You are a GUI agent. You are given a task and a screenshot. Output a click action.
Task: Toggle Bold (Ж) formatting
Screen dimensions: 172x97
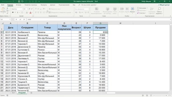pos(13,12)
